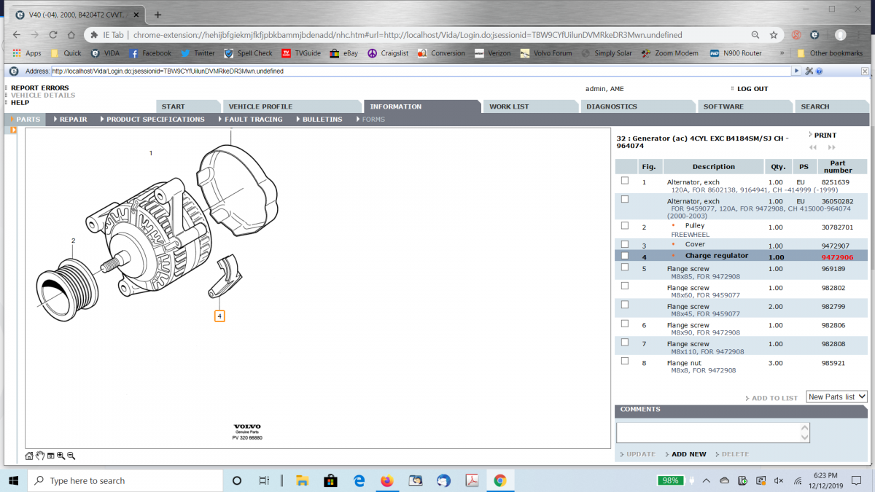Viewport: 875px width, 492px height.
Task: Click the comments box scroll down arrow
Action: (804, 437)
